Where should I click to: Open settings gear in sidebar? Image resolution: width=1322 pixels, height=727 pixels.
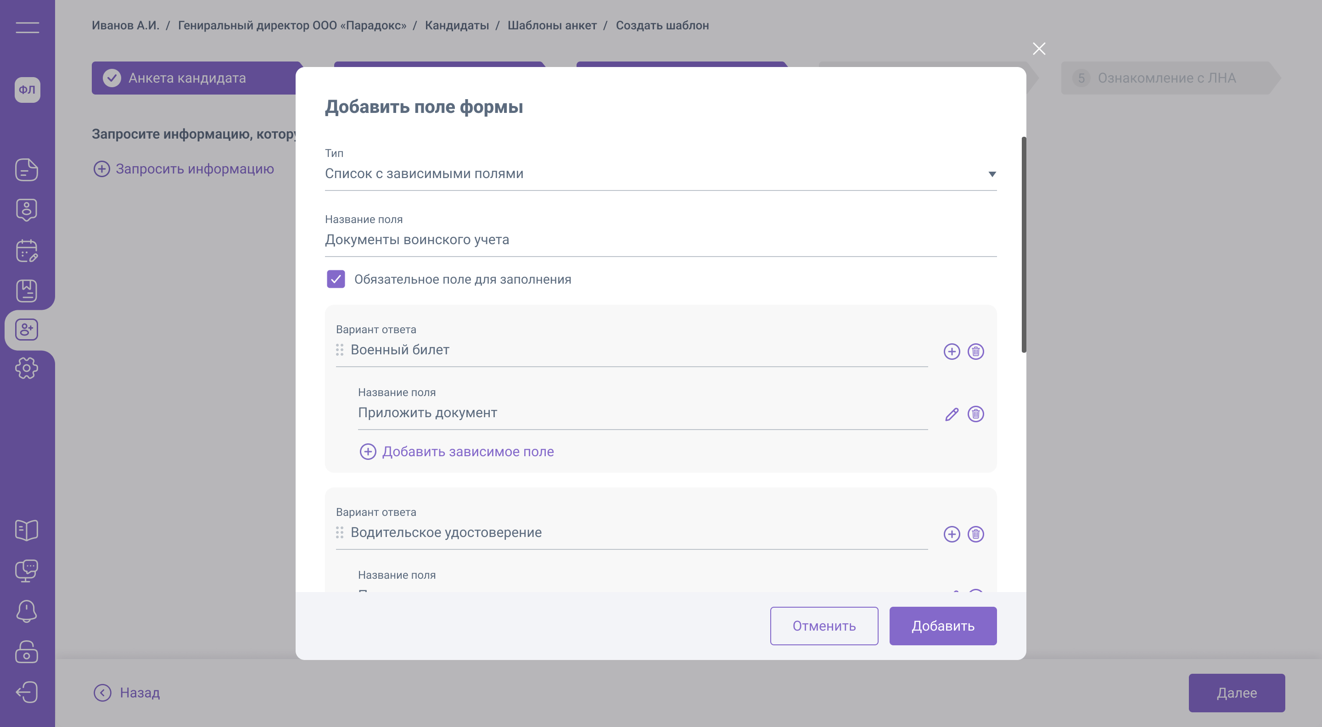click(27, 369)
